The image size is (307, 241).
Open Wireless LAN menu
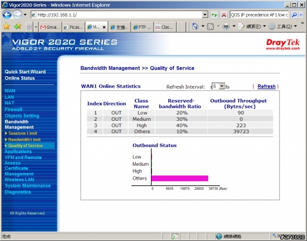pos(19,180)
